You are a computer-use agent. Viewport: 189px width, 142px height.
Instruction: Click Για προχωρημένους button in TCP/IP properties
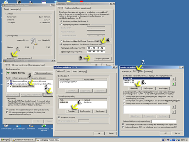pyautogui.click(x=101, y=59)
